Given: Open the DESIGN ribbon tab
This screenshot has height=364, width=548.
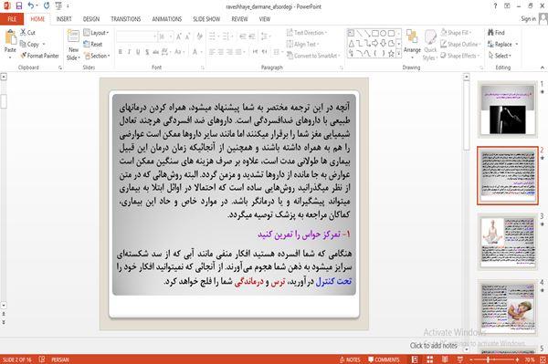Looking at the screenshot, I should coord(90,19).
